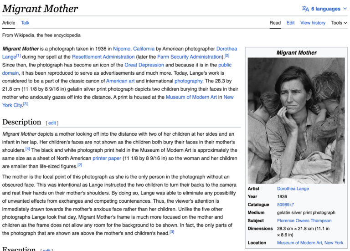Viewport: 350px width, 251px height.
Task: Click citation [2] after Farm Security Administration
Action: click(x=227, y=56)
